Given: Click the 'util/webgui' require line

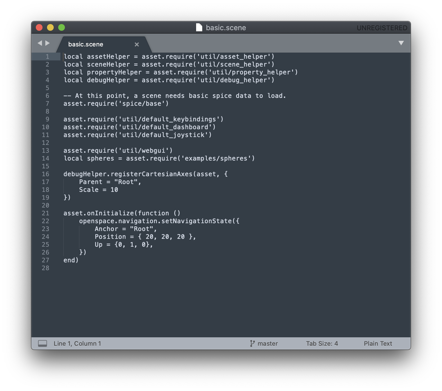Looking at the screenshot, I should [x=118, y=150].
